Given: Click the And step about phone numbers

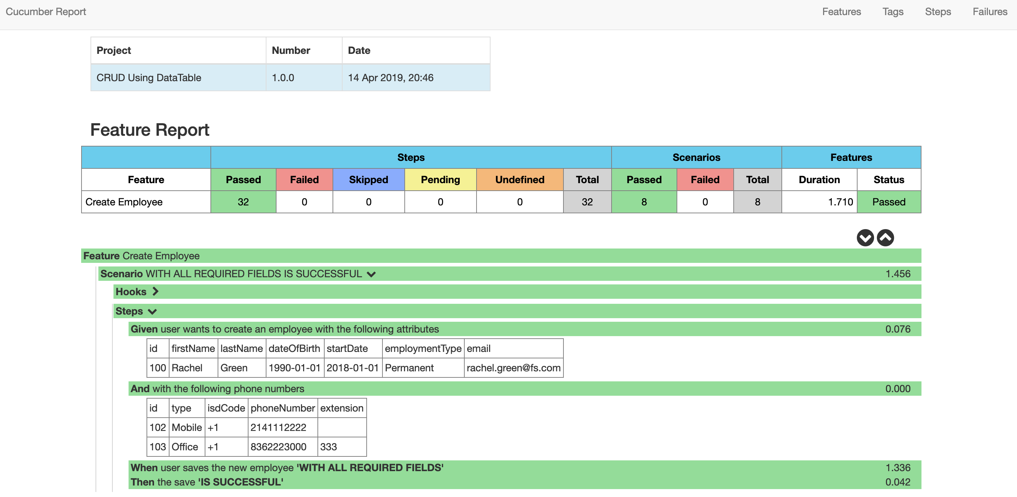Looking at the screenshot, I should coord(218,389).
